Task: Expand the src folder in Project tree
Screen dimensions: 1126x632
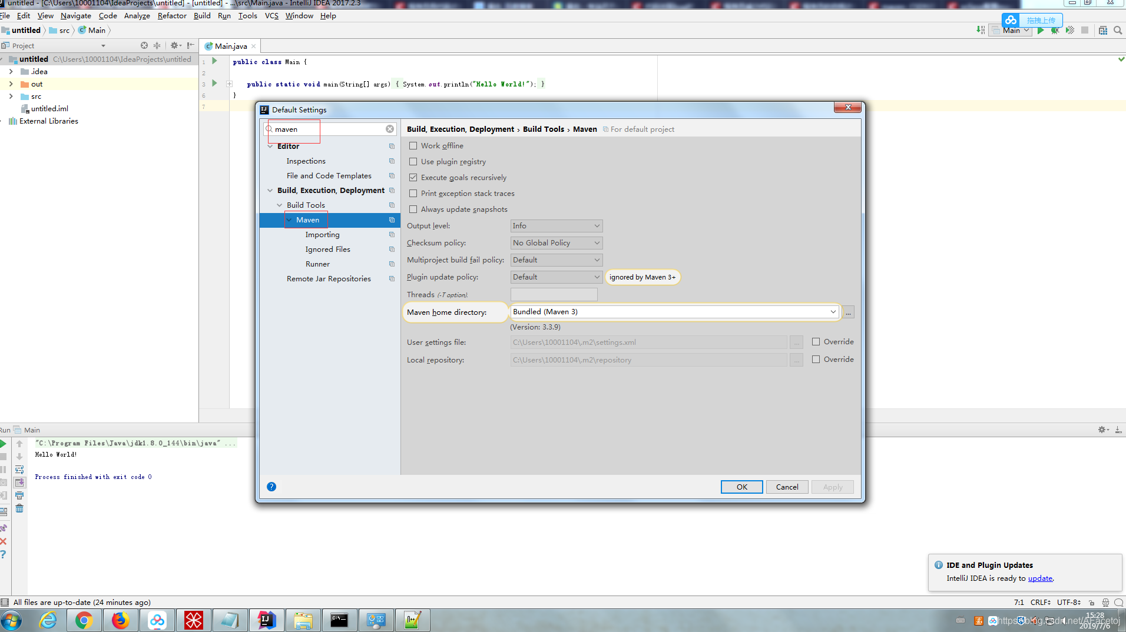Action: (11, 96)
